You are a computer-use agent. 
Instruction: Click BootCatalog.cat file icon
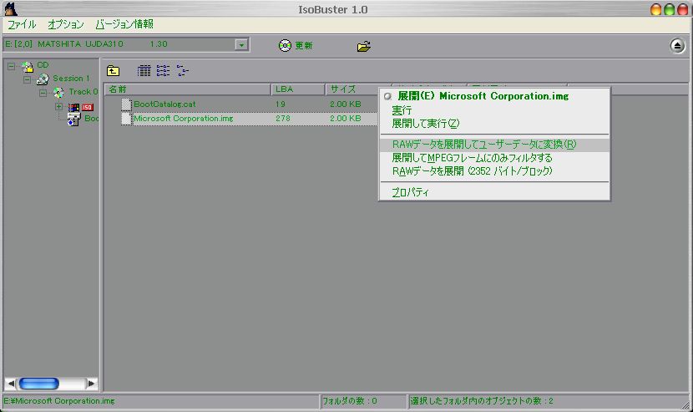[127, 104]
